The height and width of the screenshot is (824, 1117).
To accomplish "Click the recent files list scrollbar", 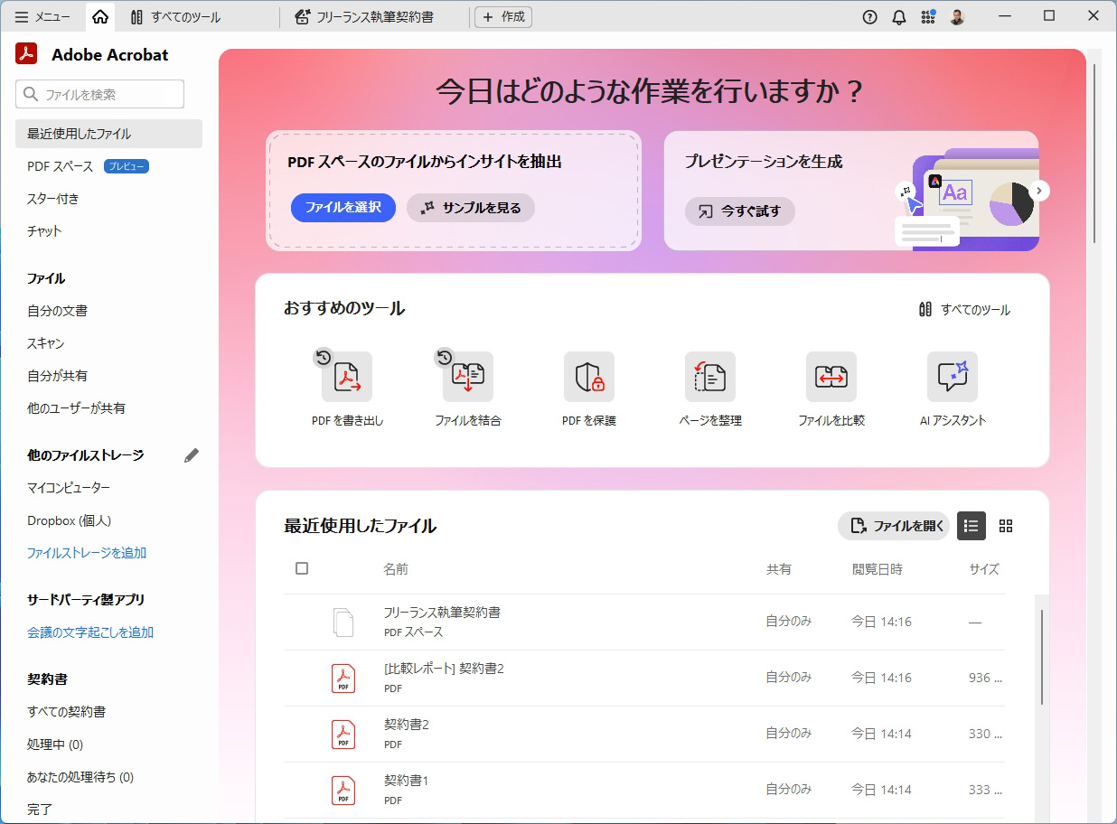I will pyautogui.click(x=1042, y=657).
